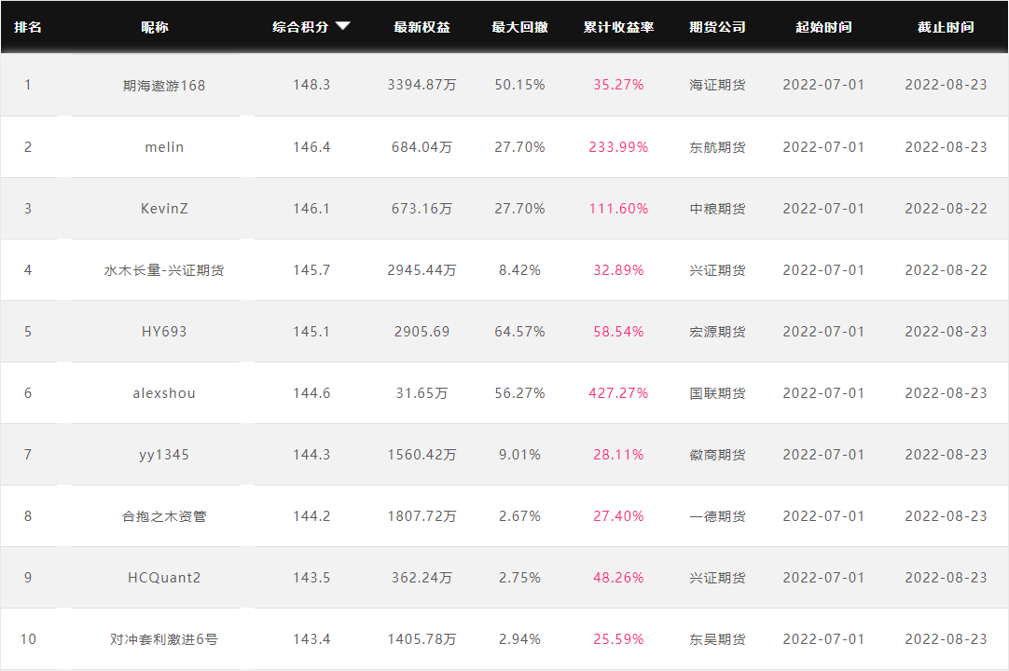
Task: Click the 期货公司 column header
Action: (717, 27)
